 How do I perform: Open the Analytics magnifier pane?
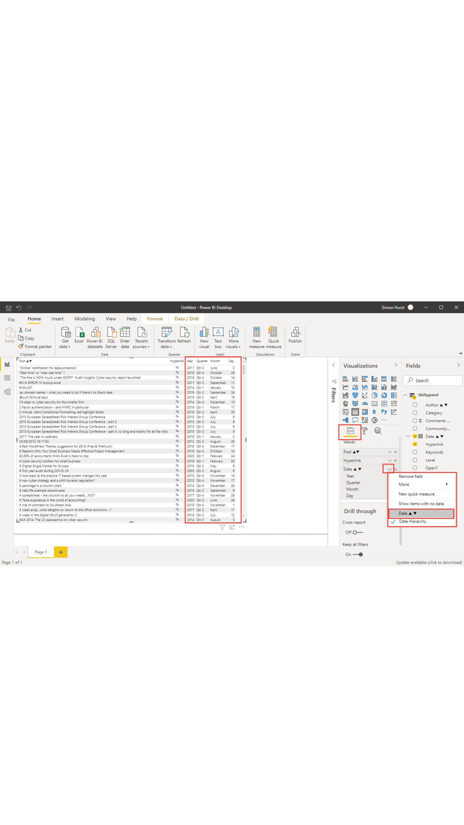[x=378, y=431]
